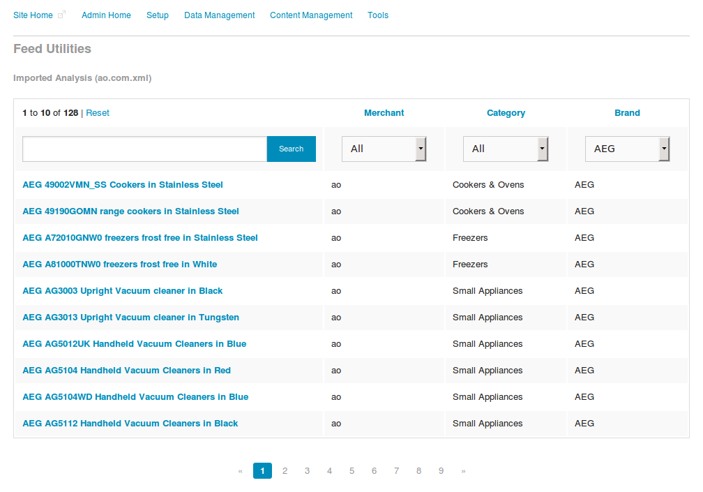
Task: Go to page 6
Action: [x=374, y=471]
